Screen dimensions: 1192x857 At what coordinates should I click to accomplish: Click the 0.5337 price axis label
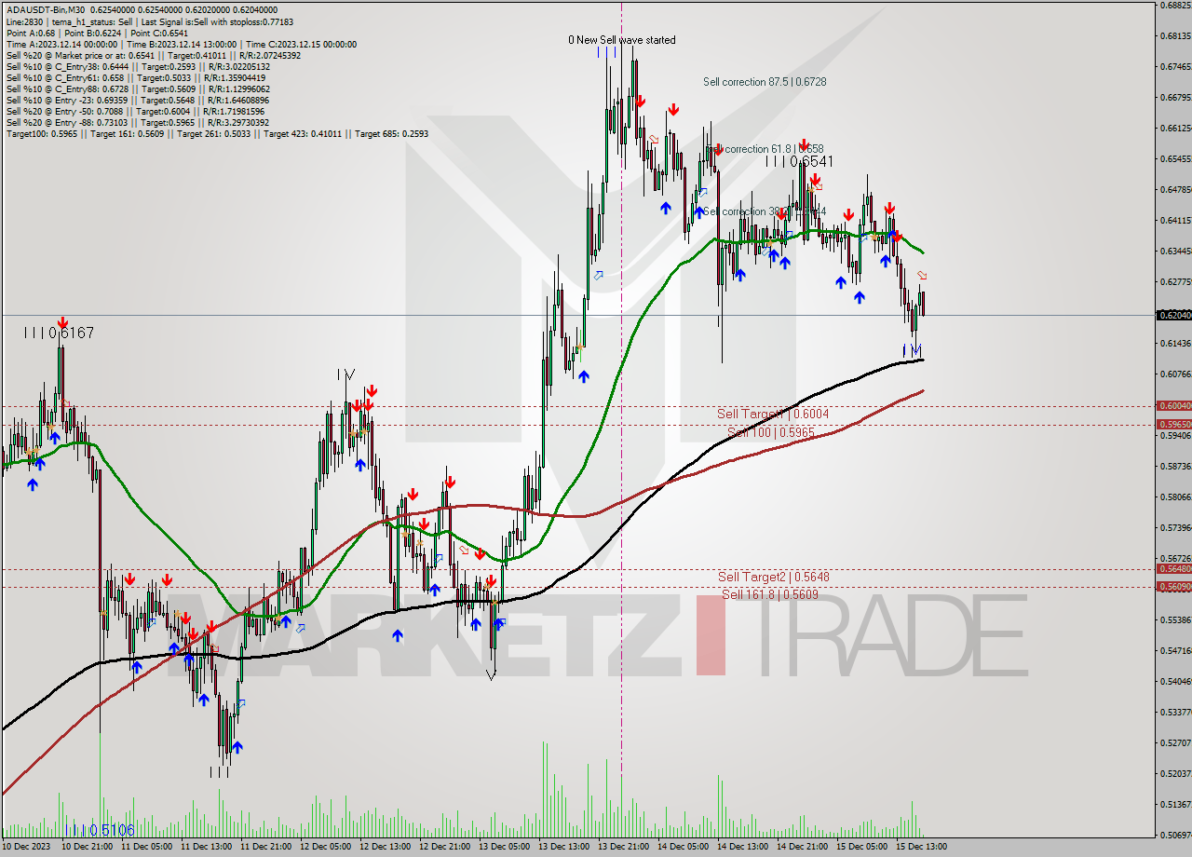pyautogui.click(x=1175, y=712)
